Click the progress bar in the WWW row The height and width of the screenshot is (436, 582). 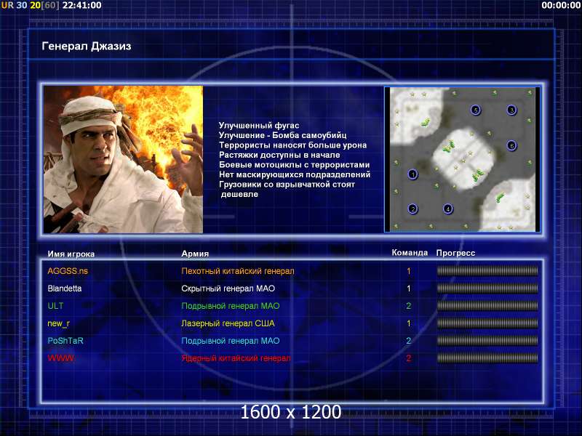[x=487, y=358]
